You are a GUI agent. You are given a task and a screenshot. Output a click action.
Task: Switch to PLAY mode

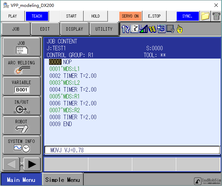(x=12, y=16)
